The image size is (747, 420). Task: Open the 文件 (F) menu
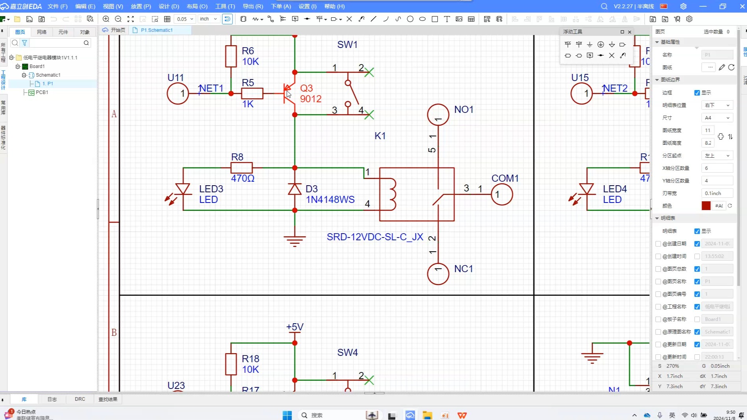click(x=57, y=6)
